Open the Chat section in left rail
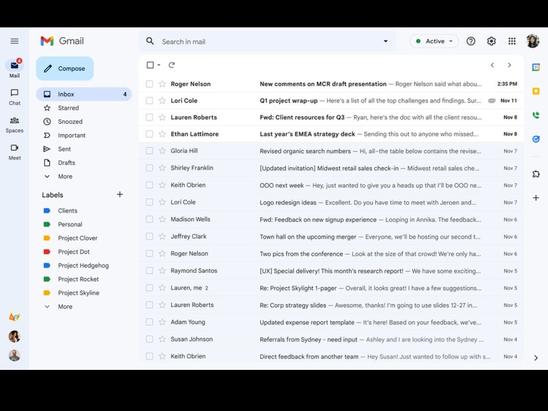Image resolution: width=548 pixels, height=411 pixels. tap(15, 96)
